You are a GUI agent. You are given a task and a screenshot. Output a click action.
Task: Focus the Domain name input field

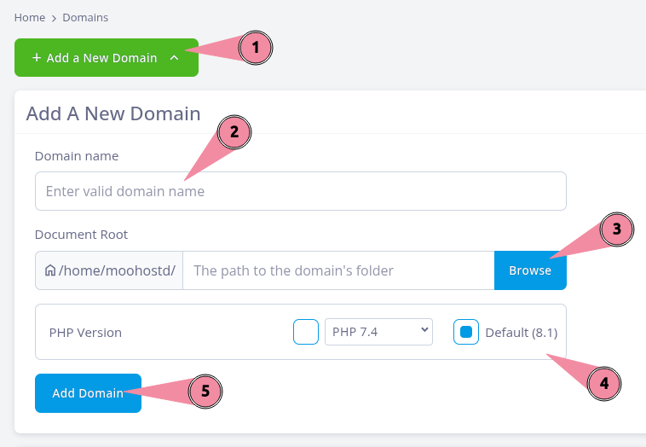point(300,191)
